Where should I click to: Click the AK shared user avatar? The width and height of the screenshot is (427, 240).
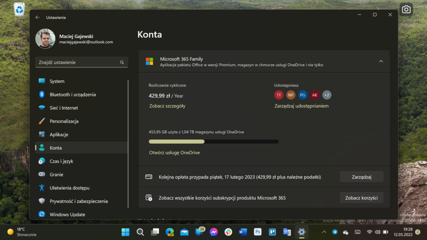point(315,95)
